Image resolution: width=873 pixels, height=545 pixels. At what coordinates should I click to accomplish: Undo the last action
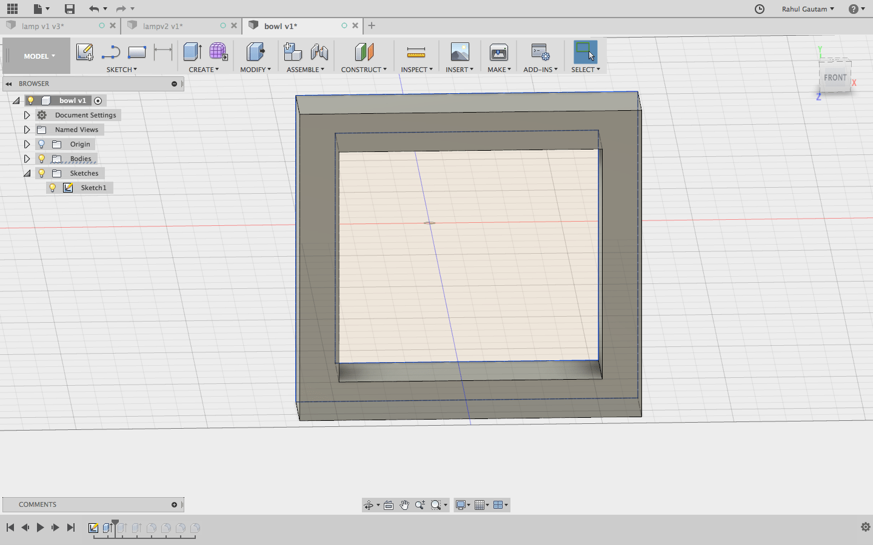94,8
